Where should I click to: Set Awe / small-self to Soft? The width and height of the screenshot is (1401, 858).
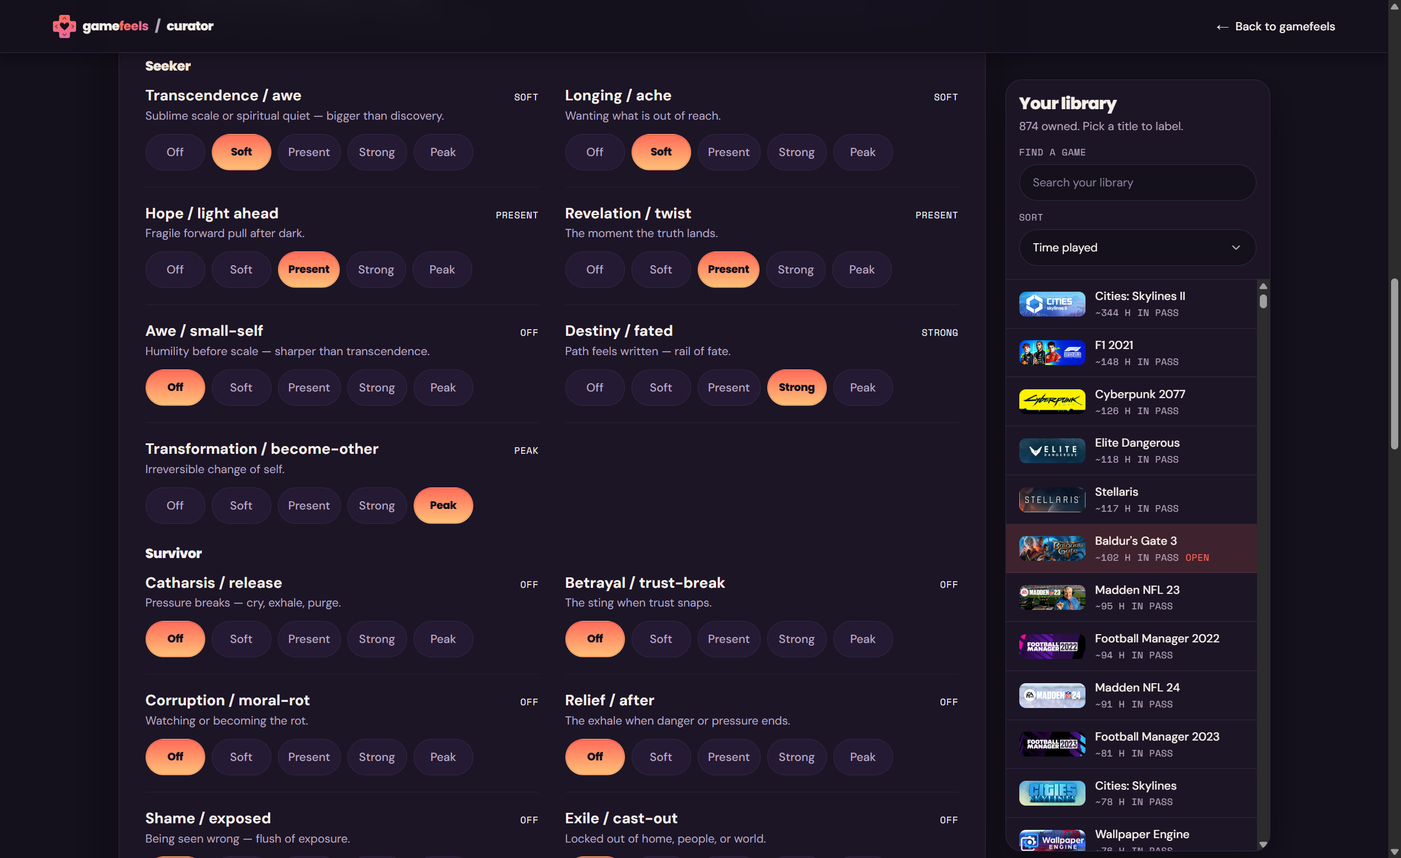coord(241,387)
